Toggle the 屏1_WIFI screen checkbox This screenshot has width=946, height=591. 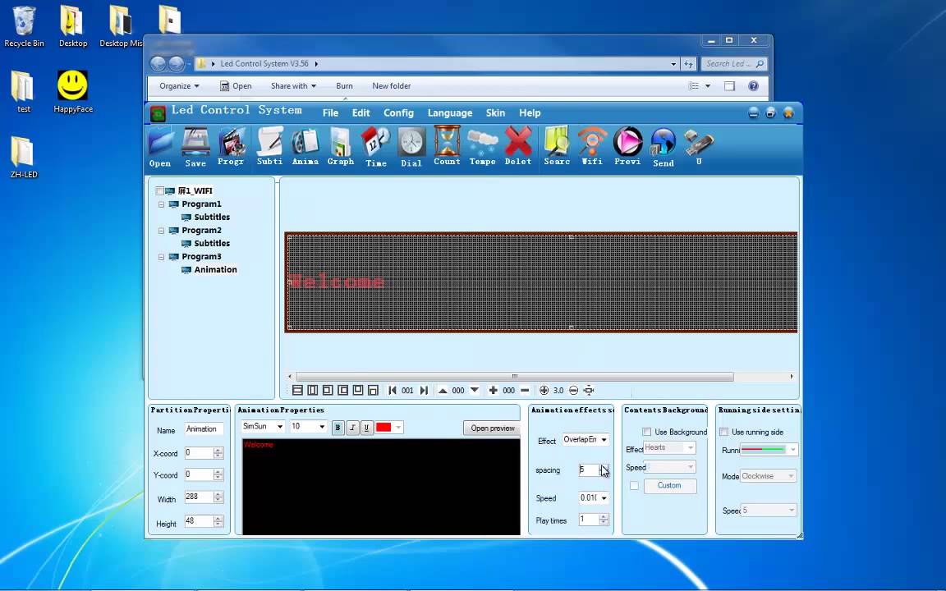click(160, 190)
